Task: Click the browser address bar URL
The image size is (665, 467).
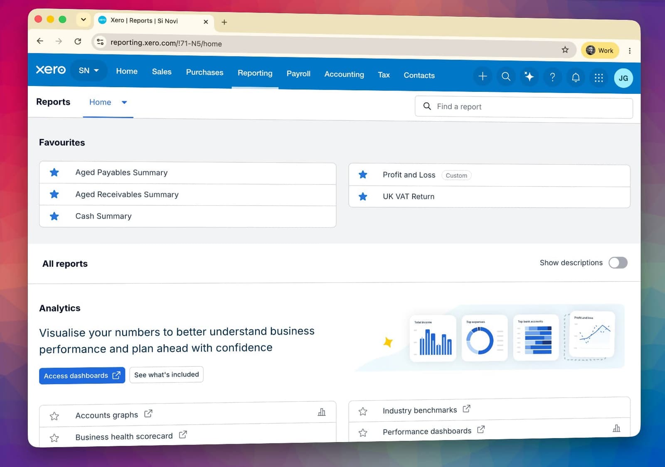Action: point(166,43)
